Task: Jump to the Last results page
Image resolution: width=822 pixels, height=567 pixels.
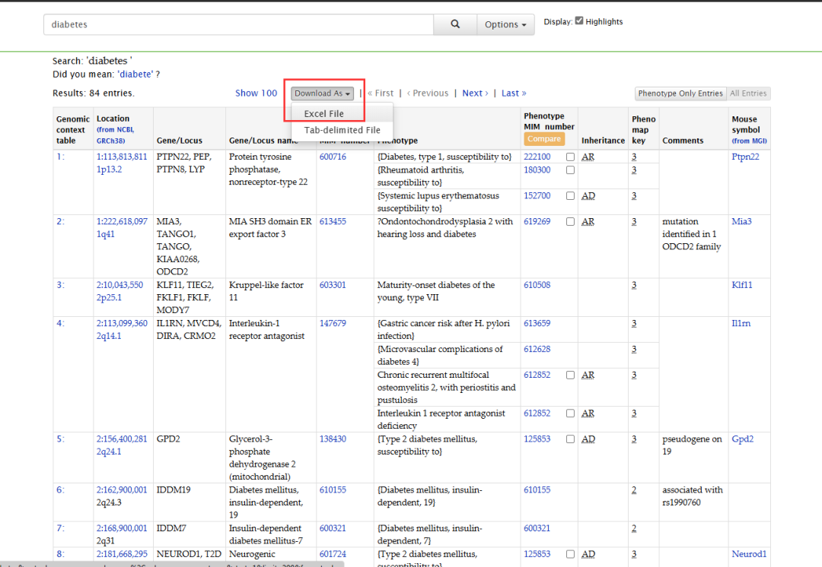Action: pyautogui.click(x=514, y=93)
